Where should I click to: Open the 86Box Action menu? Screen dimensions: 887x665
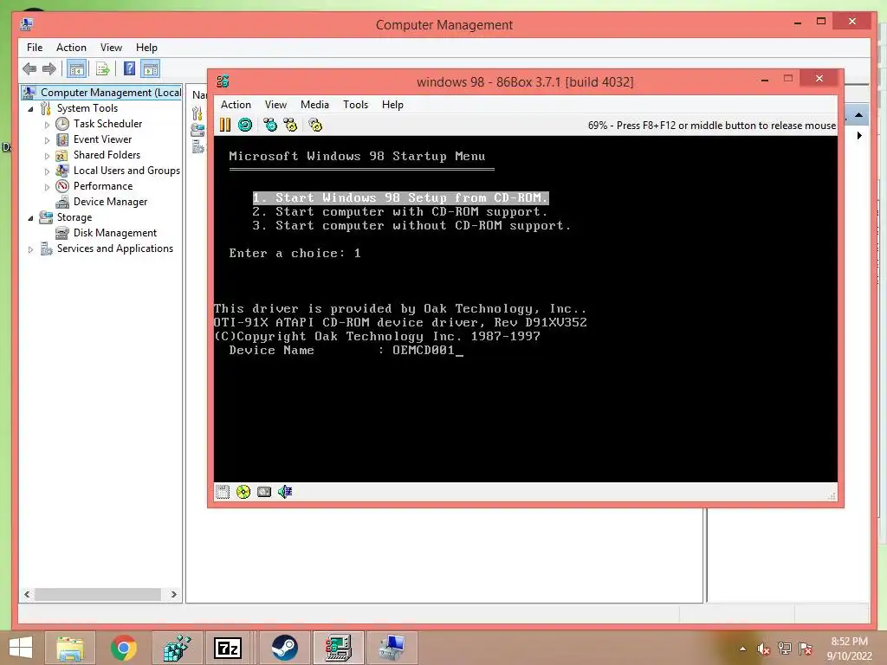point(236,105)
